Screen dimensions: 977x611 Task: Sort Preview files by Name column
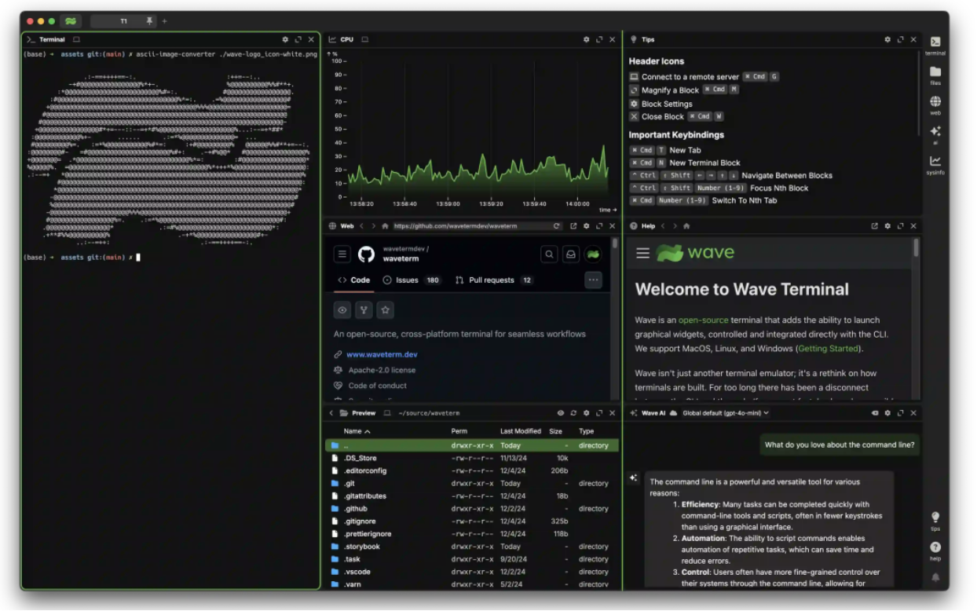click(357, 431)
